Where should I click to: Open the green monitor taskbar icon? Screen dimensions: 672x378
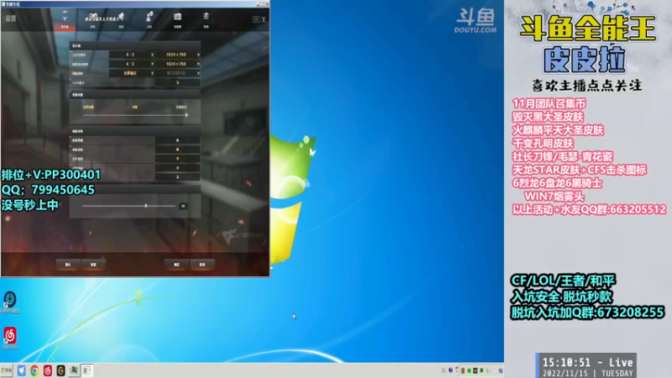[x=74, y=370]
